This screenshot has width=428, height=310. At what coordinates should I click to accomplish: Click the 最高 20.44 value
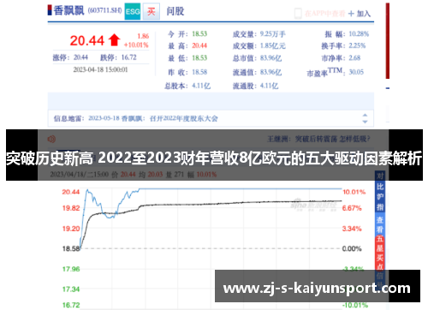199,45
